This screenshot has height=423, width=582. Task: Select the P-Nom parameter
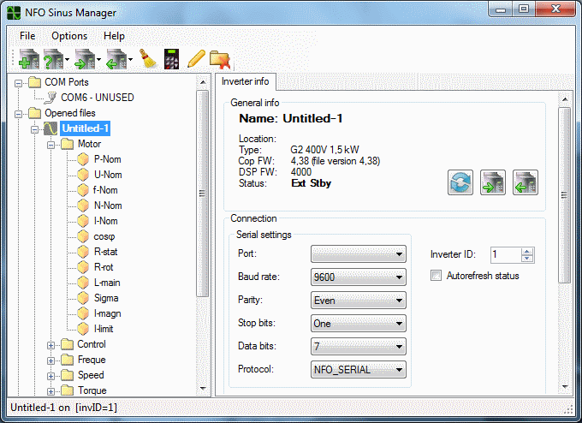tap(107, 159)
